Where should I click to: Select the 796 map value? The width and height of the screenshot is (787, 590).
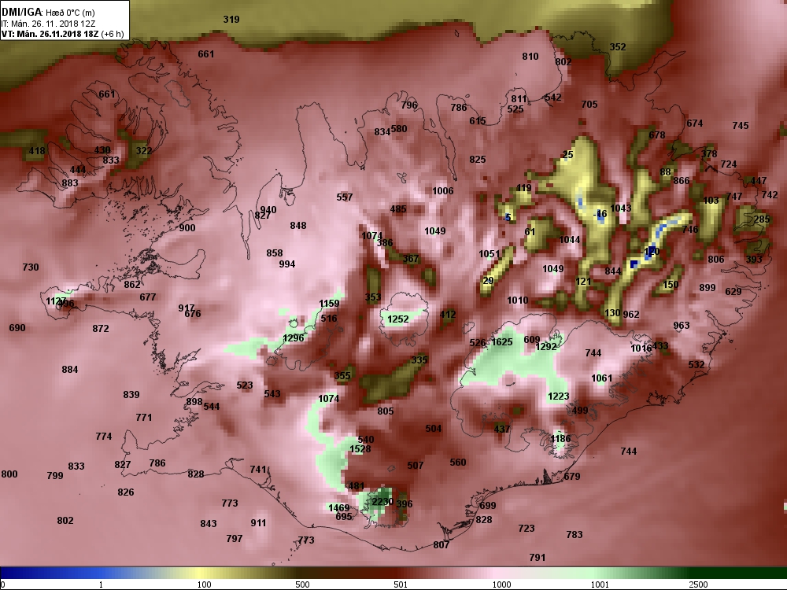tap(409, 105)
